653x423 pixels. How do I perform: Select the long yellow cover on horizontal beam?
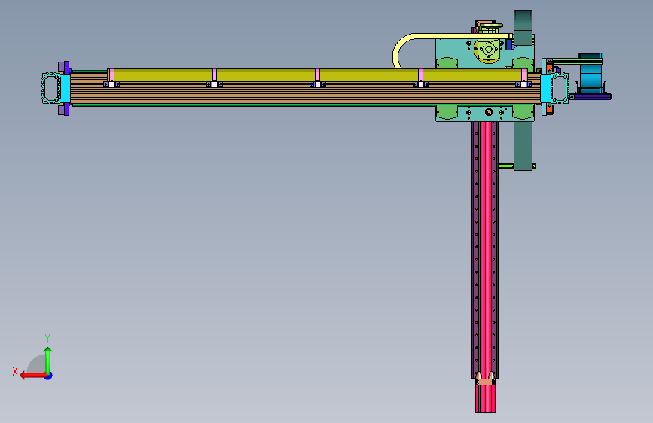[x=316, y=75]
